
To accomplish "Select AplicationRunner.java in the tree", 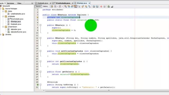I will coord(18,32).
